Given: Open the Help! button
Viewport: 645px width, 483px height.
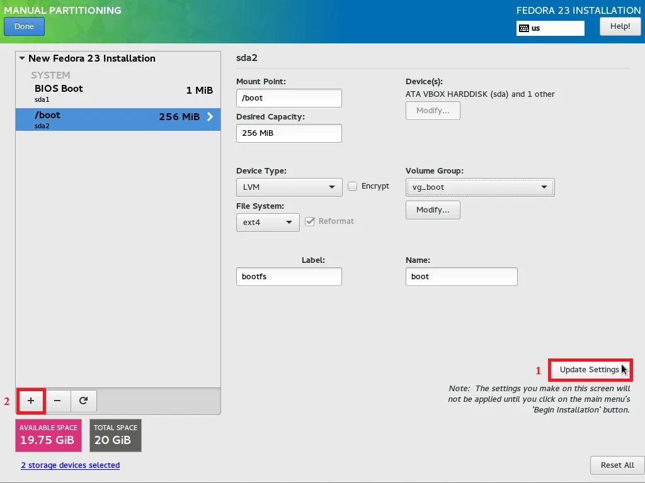Looking at the screenshot, I should point(620,26).
